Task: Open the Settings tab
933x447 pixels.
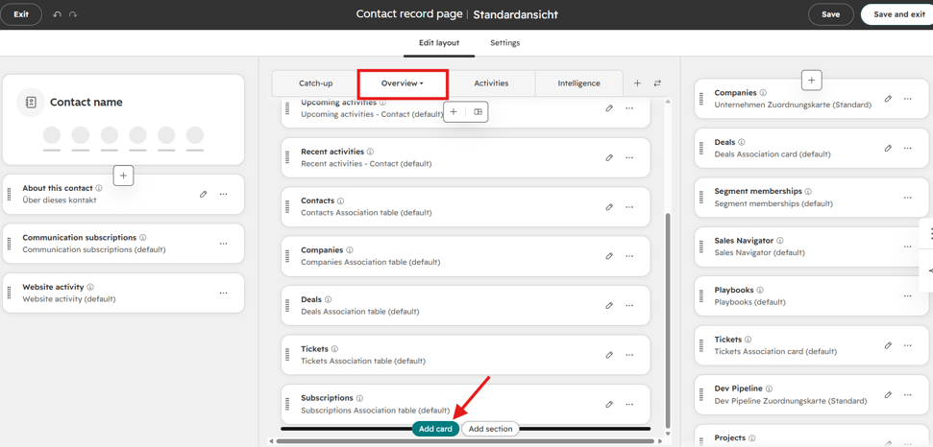Action: [x=505, y=43]
